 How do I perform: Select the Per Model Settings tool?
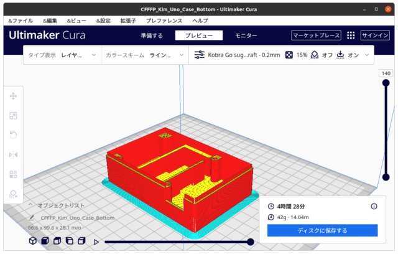coord(13,174)
